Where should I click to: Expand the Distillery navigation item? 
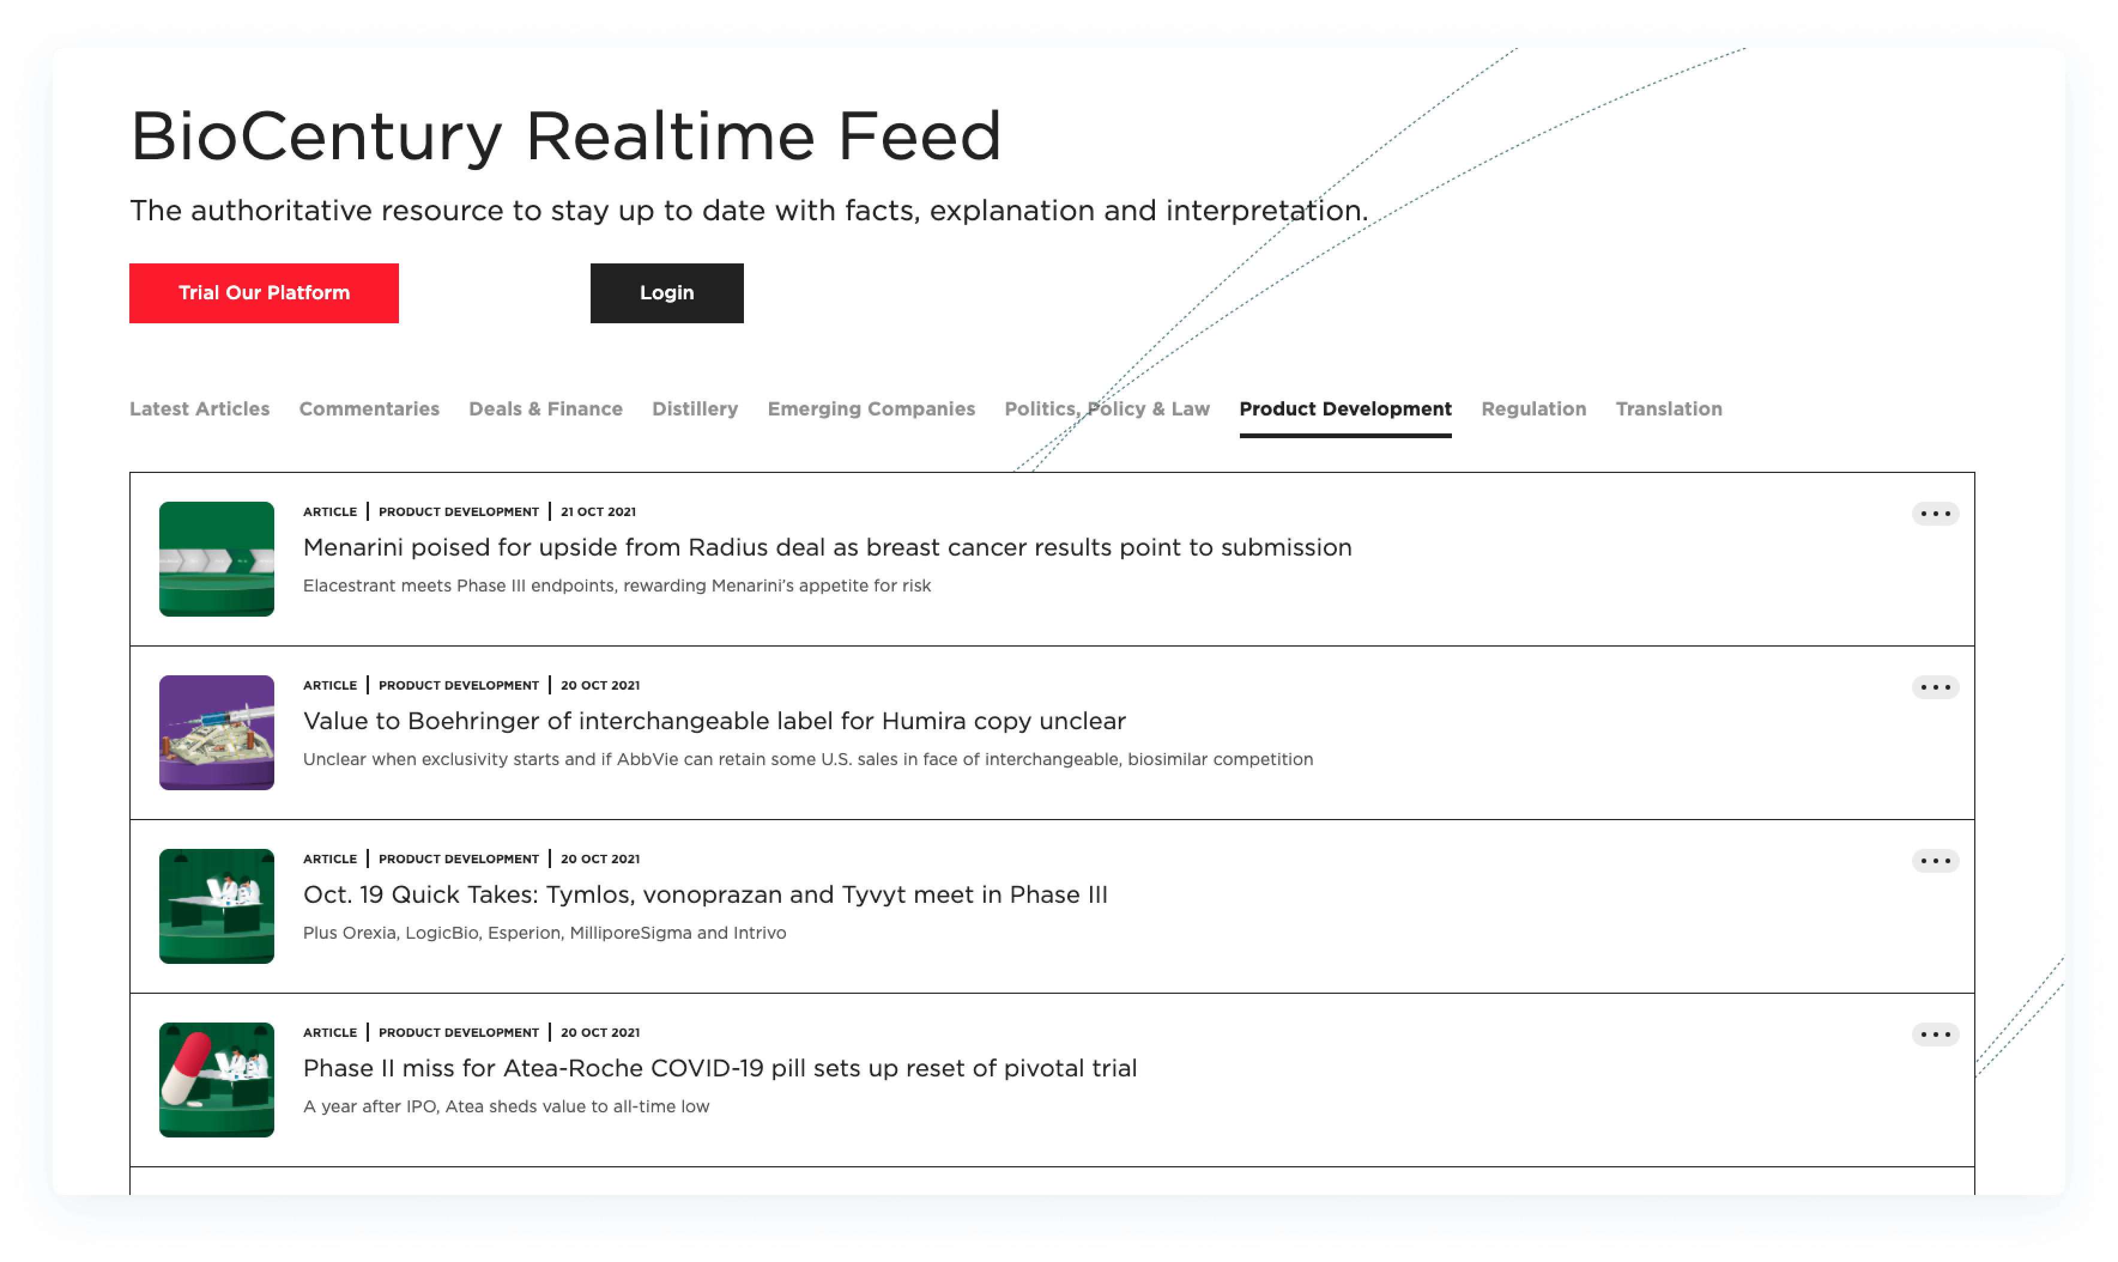(x=696, y=409)
